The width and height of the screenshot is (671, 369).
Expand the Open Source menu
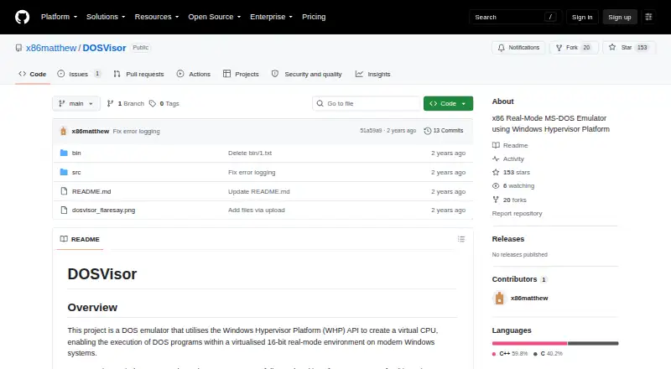[x=215, y=17]
